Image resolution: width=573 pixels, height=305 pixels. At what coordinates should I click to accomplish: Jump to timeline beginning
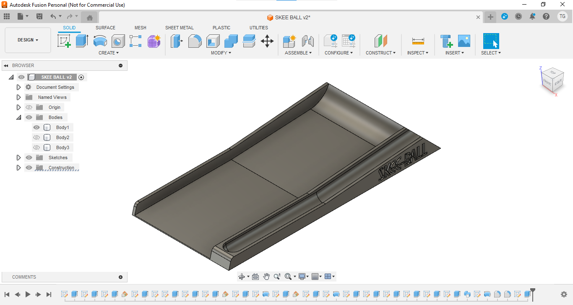click(7, 295)
